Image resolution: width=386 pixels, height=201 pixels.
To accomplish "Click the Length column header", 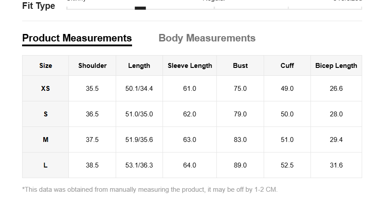I will [x=139, y=66].
